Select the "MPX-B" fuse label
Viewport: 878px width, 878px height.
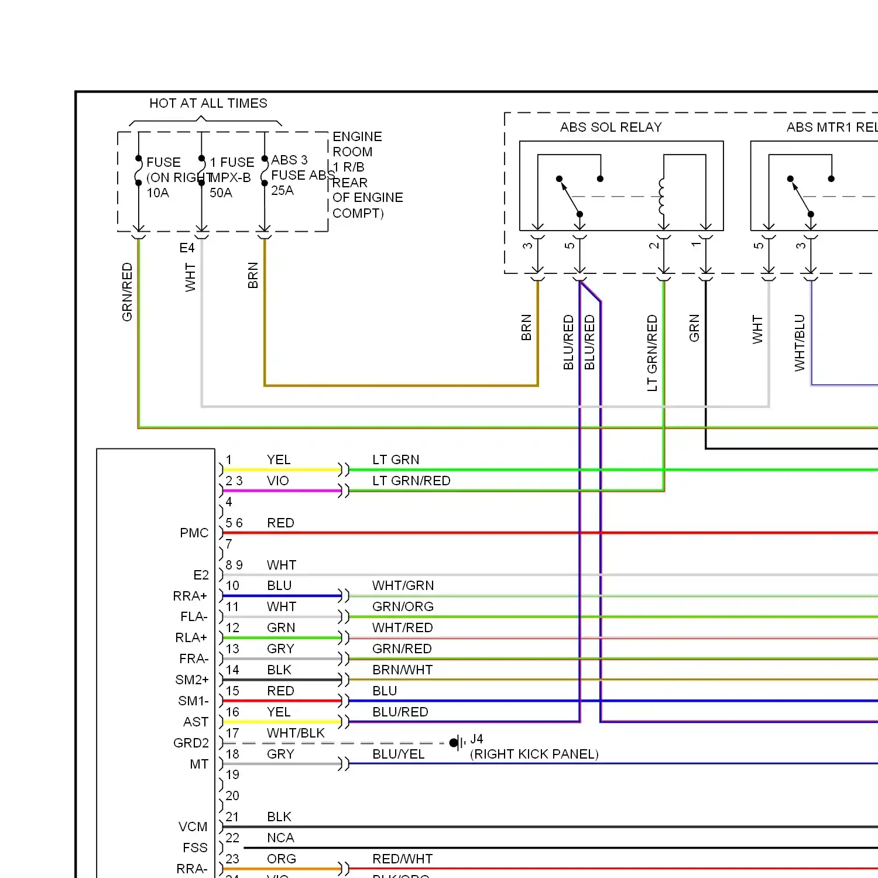230,178
